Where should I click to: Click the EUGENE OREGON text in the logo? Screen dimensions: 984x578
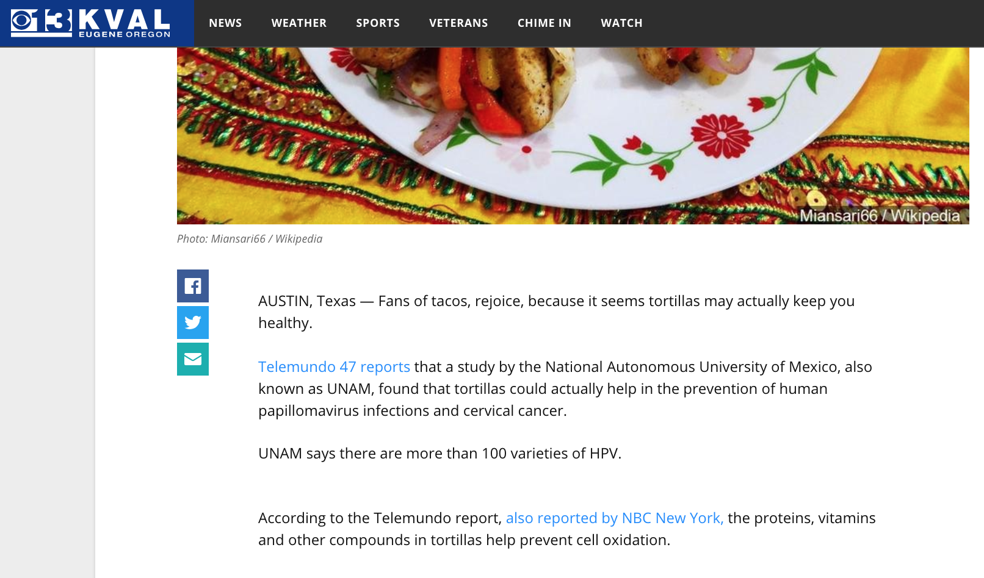(x=125, y=35)
